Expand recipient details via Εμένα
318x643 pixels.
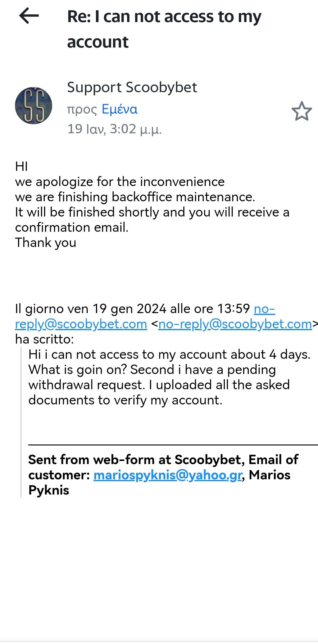click(x=120, y=109)
